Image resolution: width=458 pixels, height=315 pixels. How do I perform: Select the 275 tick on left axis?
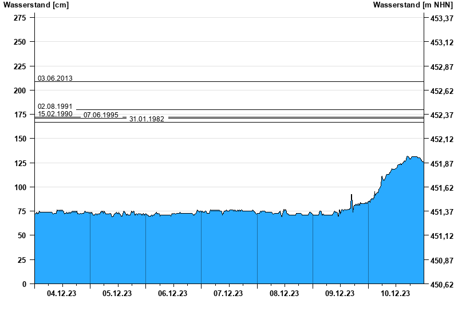pos(19,18)
